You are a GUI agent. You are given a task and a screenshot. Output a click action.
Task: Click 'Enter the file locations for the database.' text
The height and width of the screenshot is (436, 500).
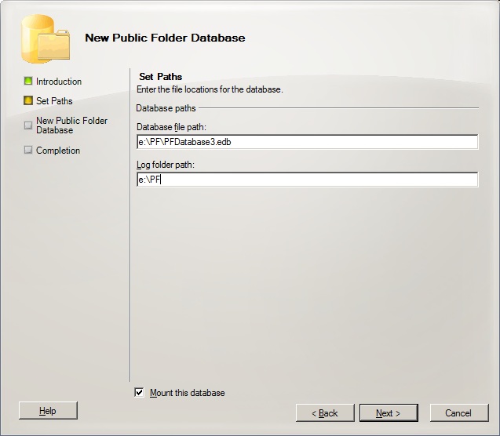point(210,89)
